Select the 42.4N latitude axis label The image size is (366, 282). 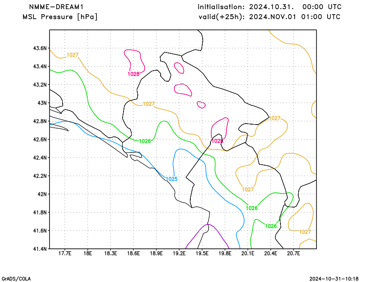click(40, 157)
